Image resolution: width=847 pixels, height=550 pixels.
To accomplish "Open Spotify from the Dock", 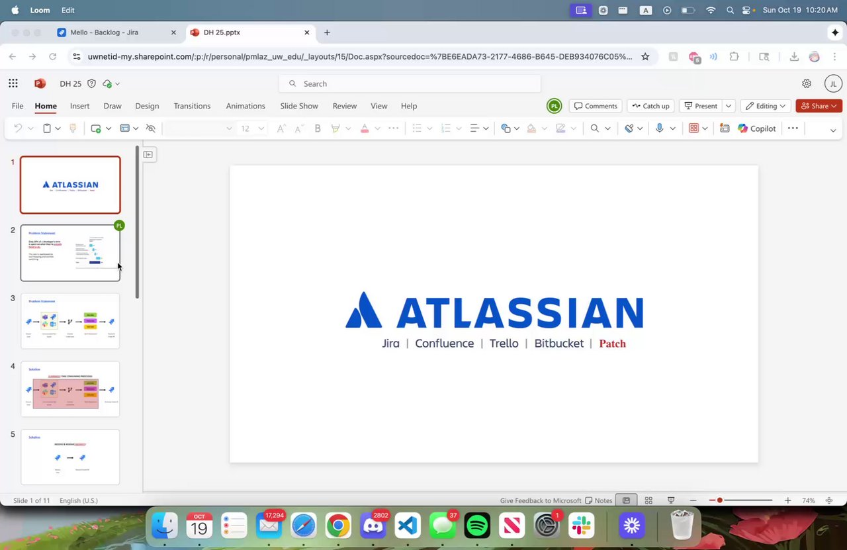I will [x=477, y=526].
